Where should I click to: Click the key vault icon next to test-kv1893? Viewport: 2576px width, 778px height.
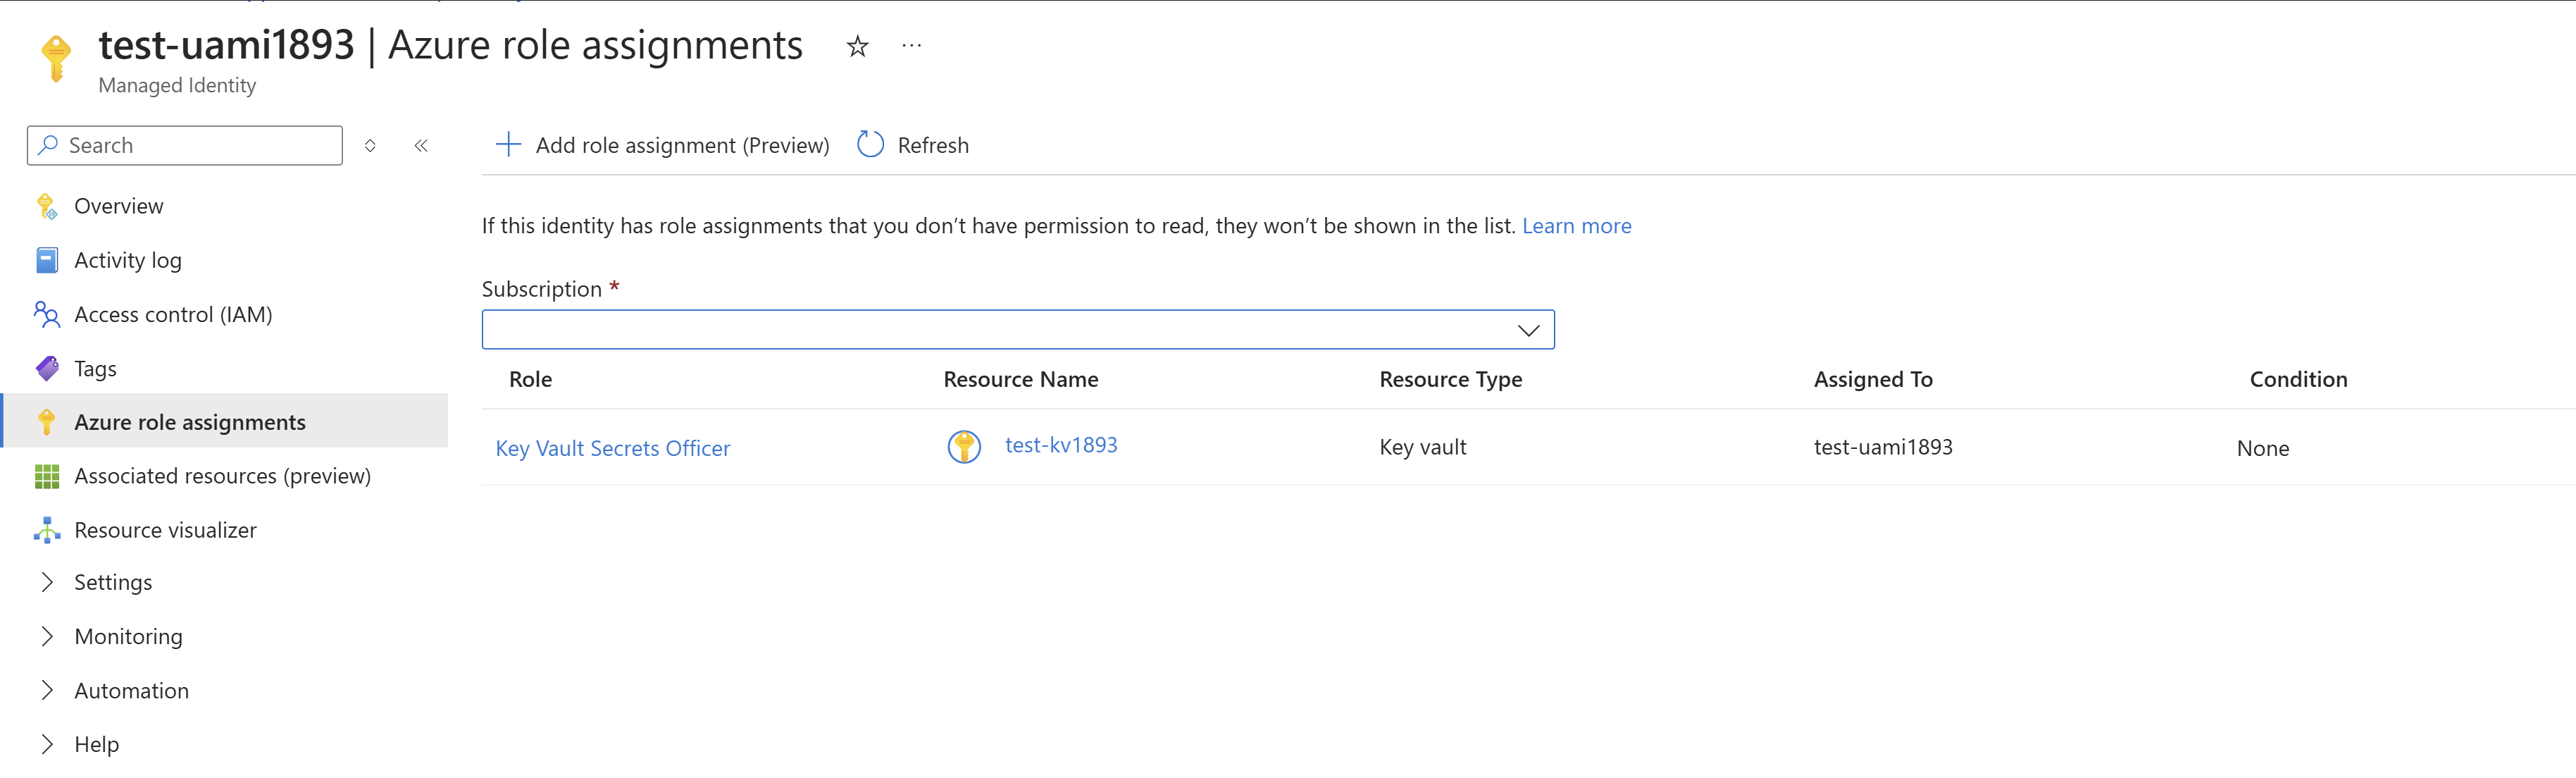[x=963, y=446]
